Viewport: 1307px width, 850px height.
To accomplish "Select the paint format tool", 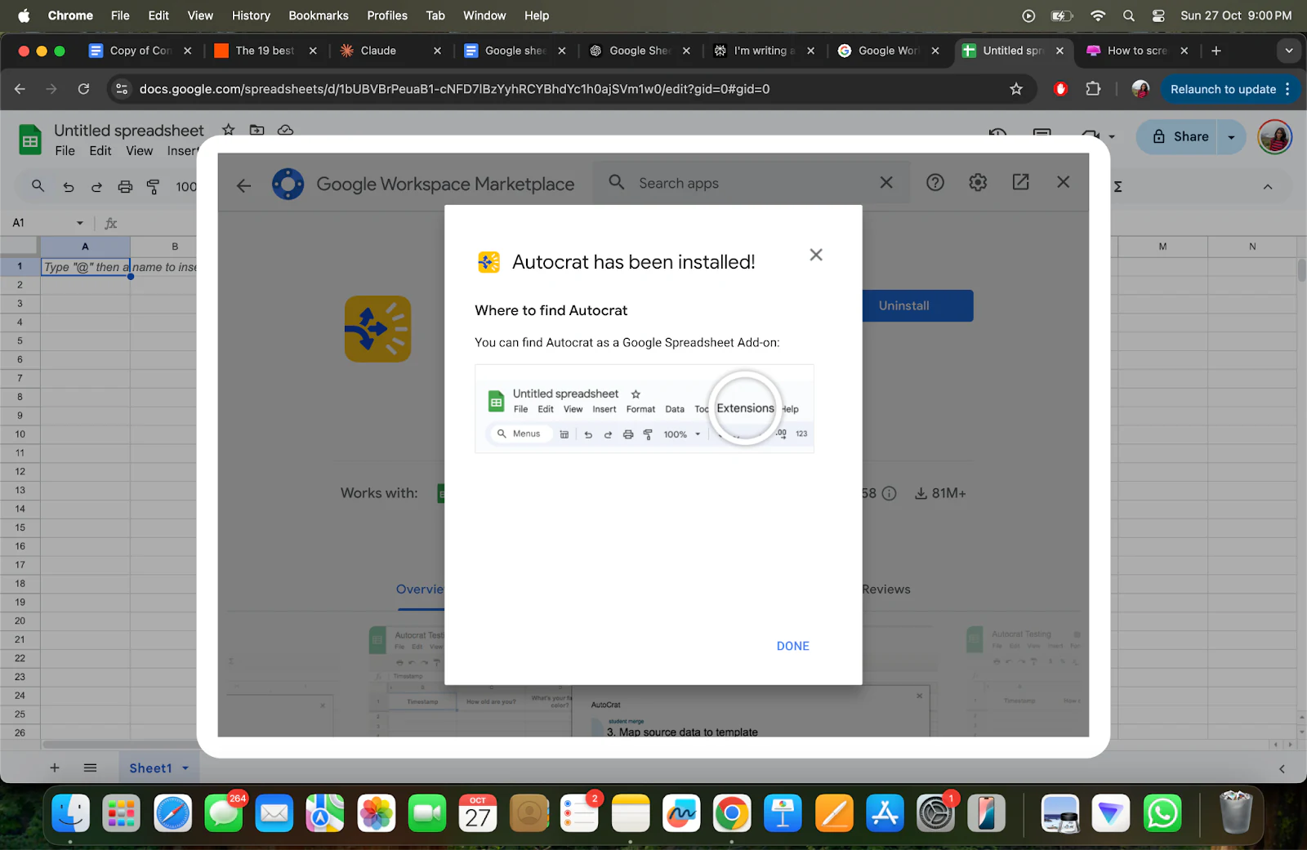I will point(153,187).
